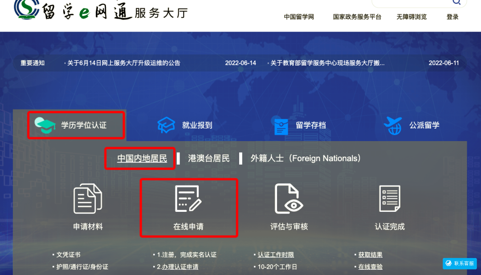Click the 公派留学 airplane globe icon
Screen dimensions: 481x275
393,125
